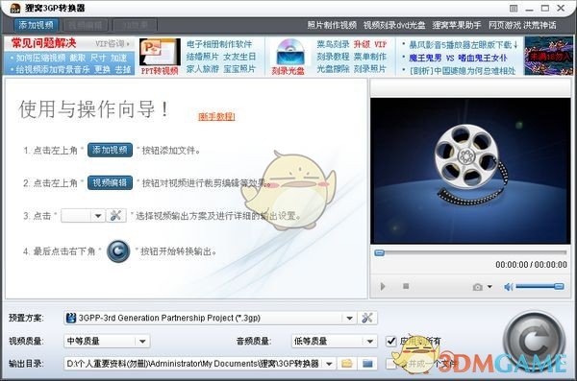
Task: Open 暴风影音5播放器左眼版下载 link
Action: (x=464, y=45)
